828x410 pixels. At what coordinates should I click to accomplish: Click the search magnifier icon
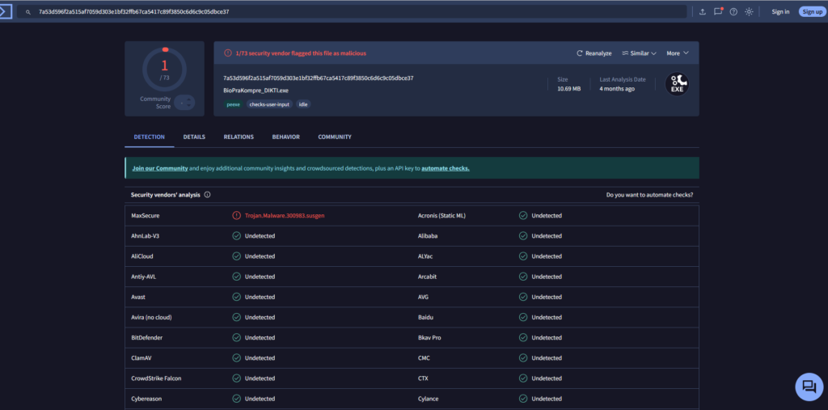tap(28, 11)
